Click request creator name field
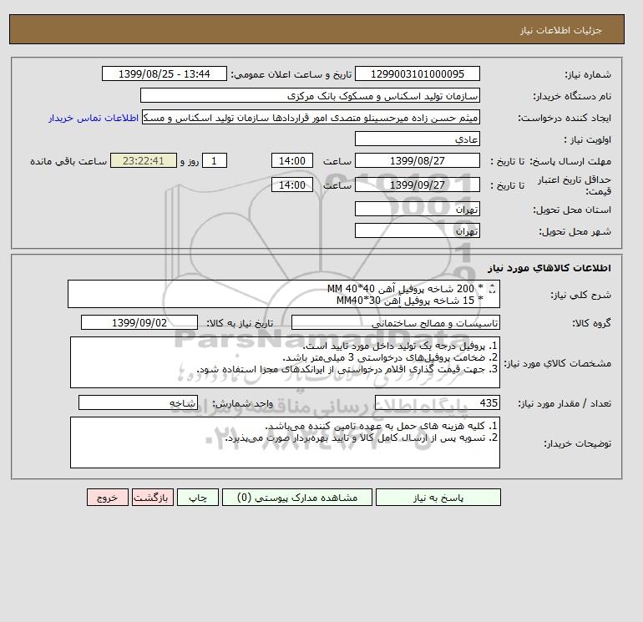Image resolution: width=643 pixels, height=622 pixels. (x=311, y=117)
